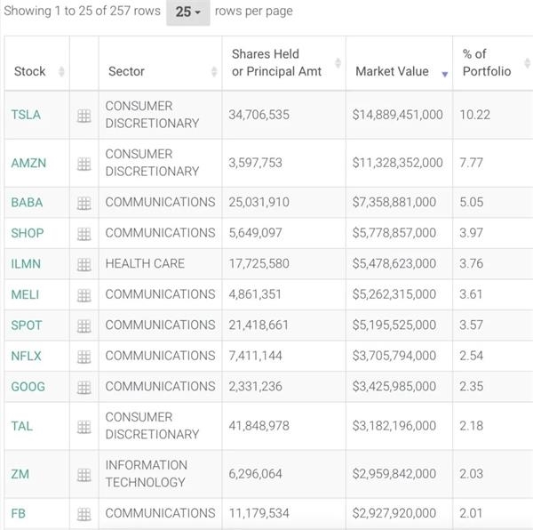Open the table icon in the BABA row
This screenshot has width=533, height=530.
[x=84, y=203]
